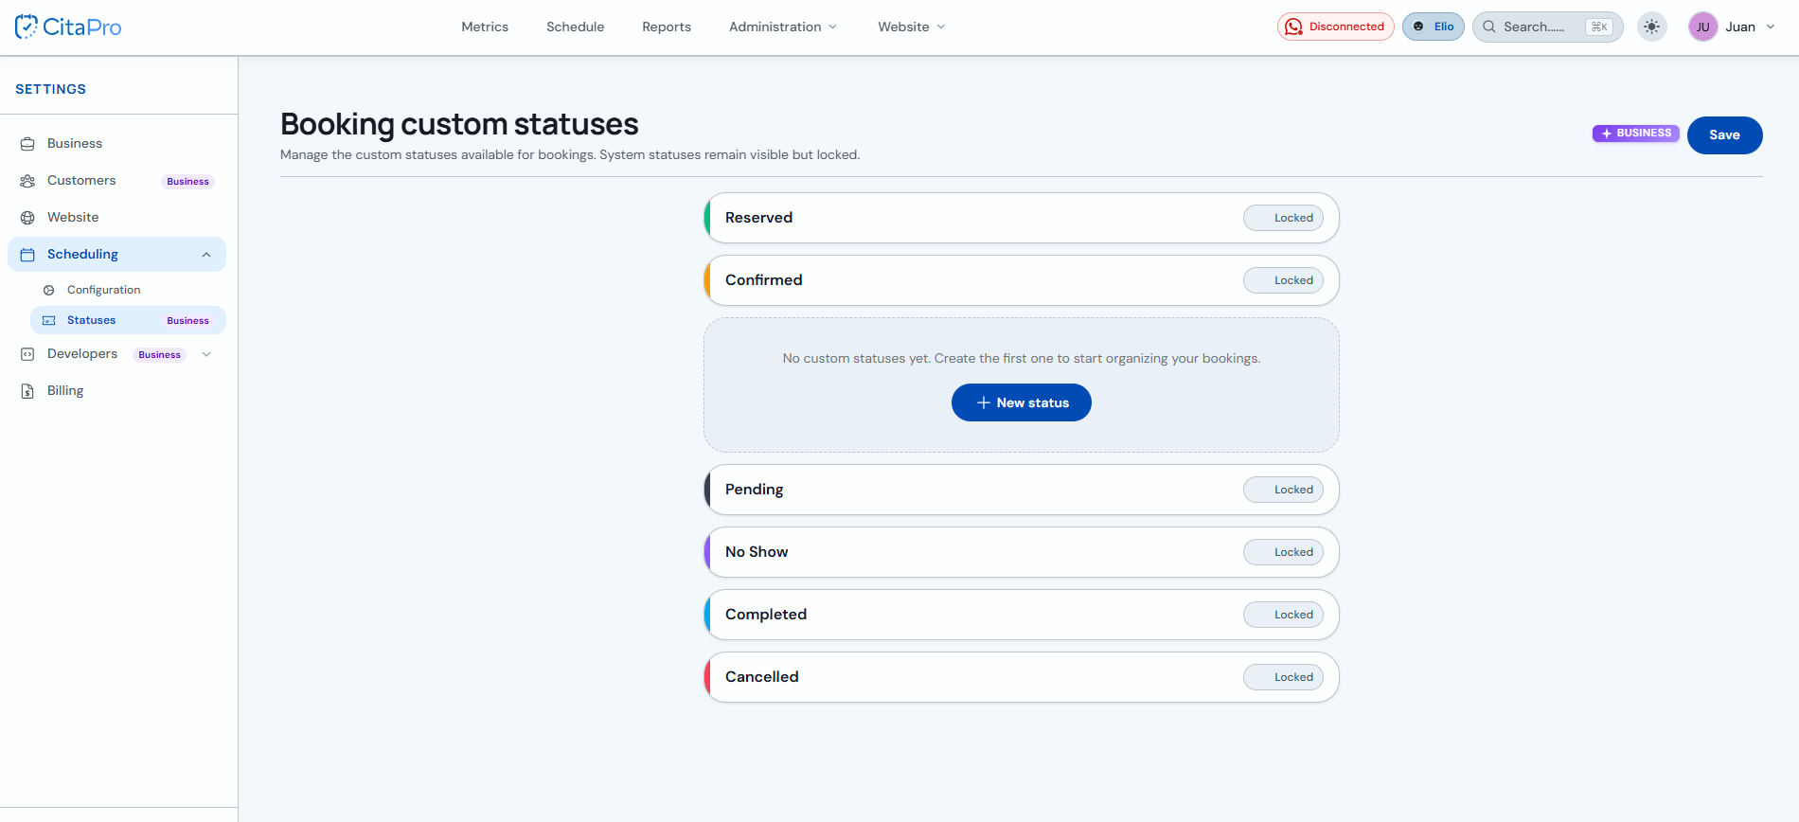The width and height of the screenshot is (1799, 822).
Task: Click the Confirmed status name
Action: pyautogui.click(x=763, y=280)
